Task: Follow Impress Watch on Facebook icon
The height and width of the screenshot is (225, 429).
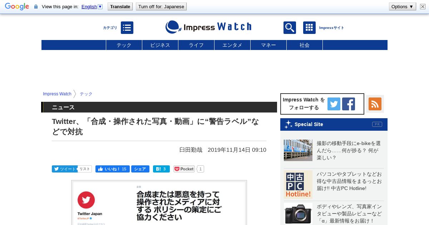Action: pos(349,104)
